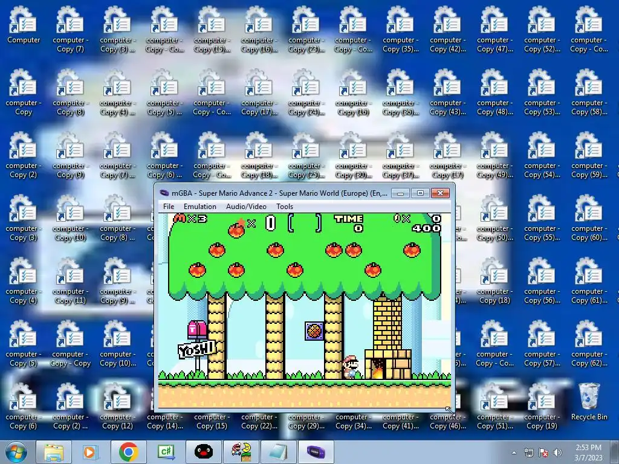Click the network tray icon
619x464 pixels.
[528, 453]
